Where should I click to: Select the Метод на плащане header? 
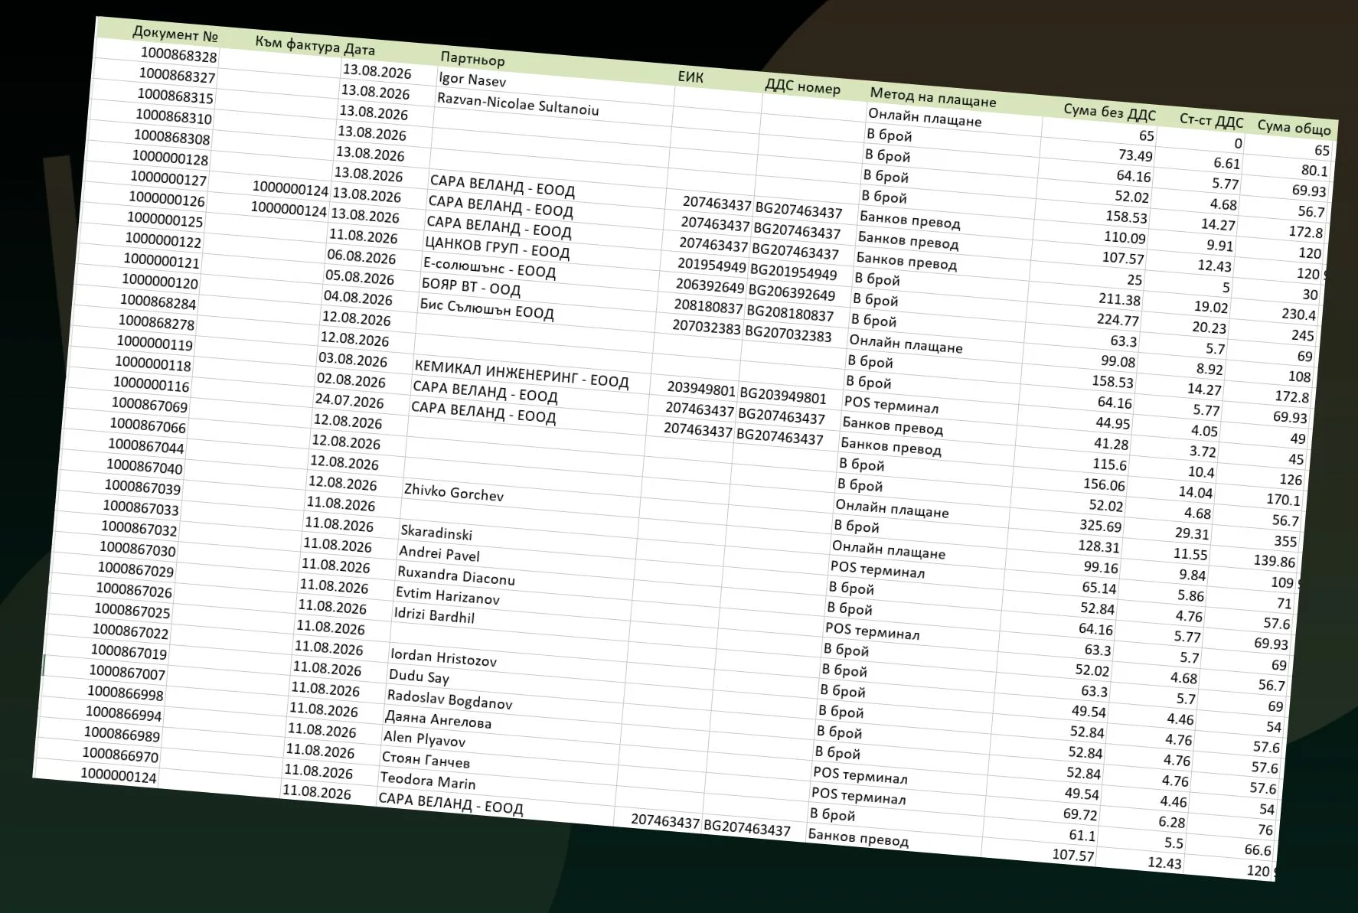[933, 97]
